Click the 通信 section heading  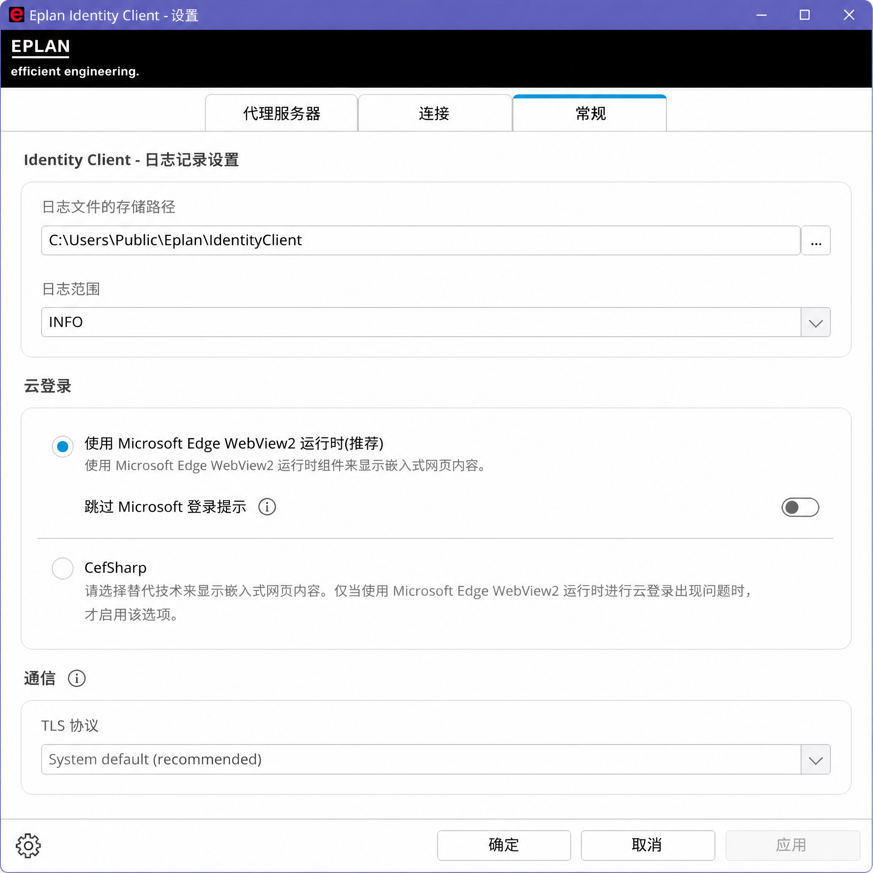pyautogui.click(x=40, y=678)
